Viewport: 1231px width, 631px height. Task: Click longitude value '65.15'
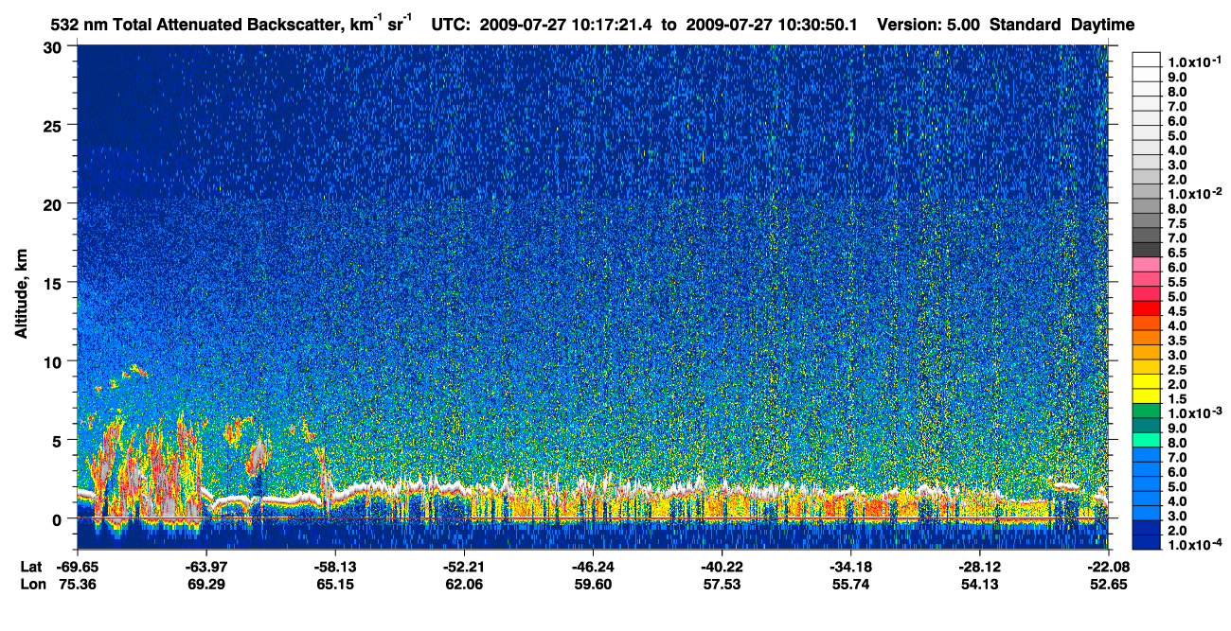[334, 586]
